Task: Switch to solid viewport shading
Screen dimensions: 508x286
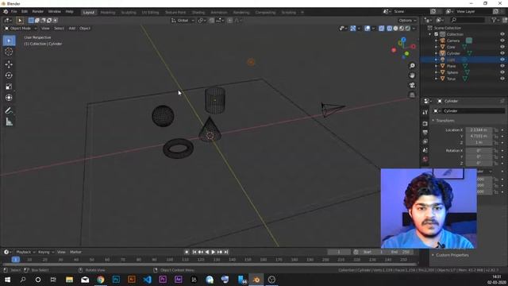Action: [x=395, y=29]
